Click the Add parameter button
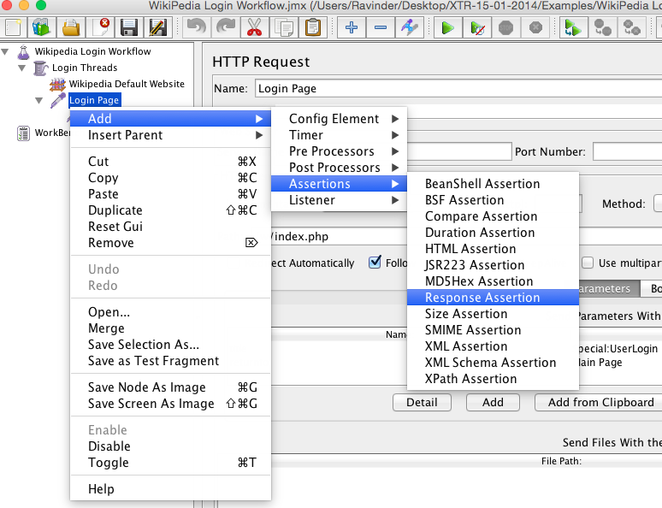This screenshot has width=662, height=508. (x=493, y=403)
